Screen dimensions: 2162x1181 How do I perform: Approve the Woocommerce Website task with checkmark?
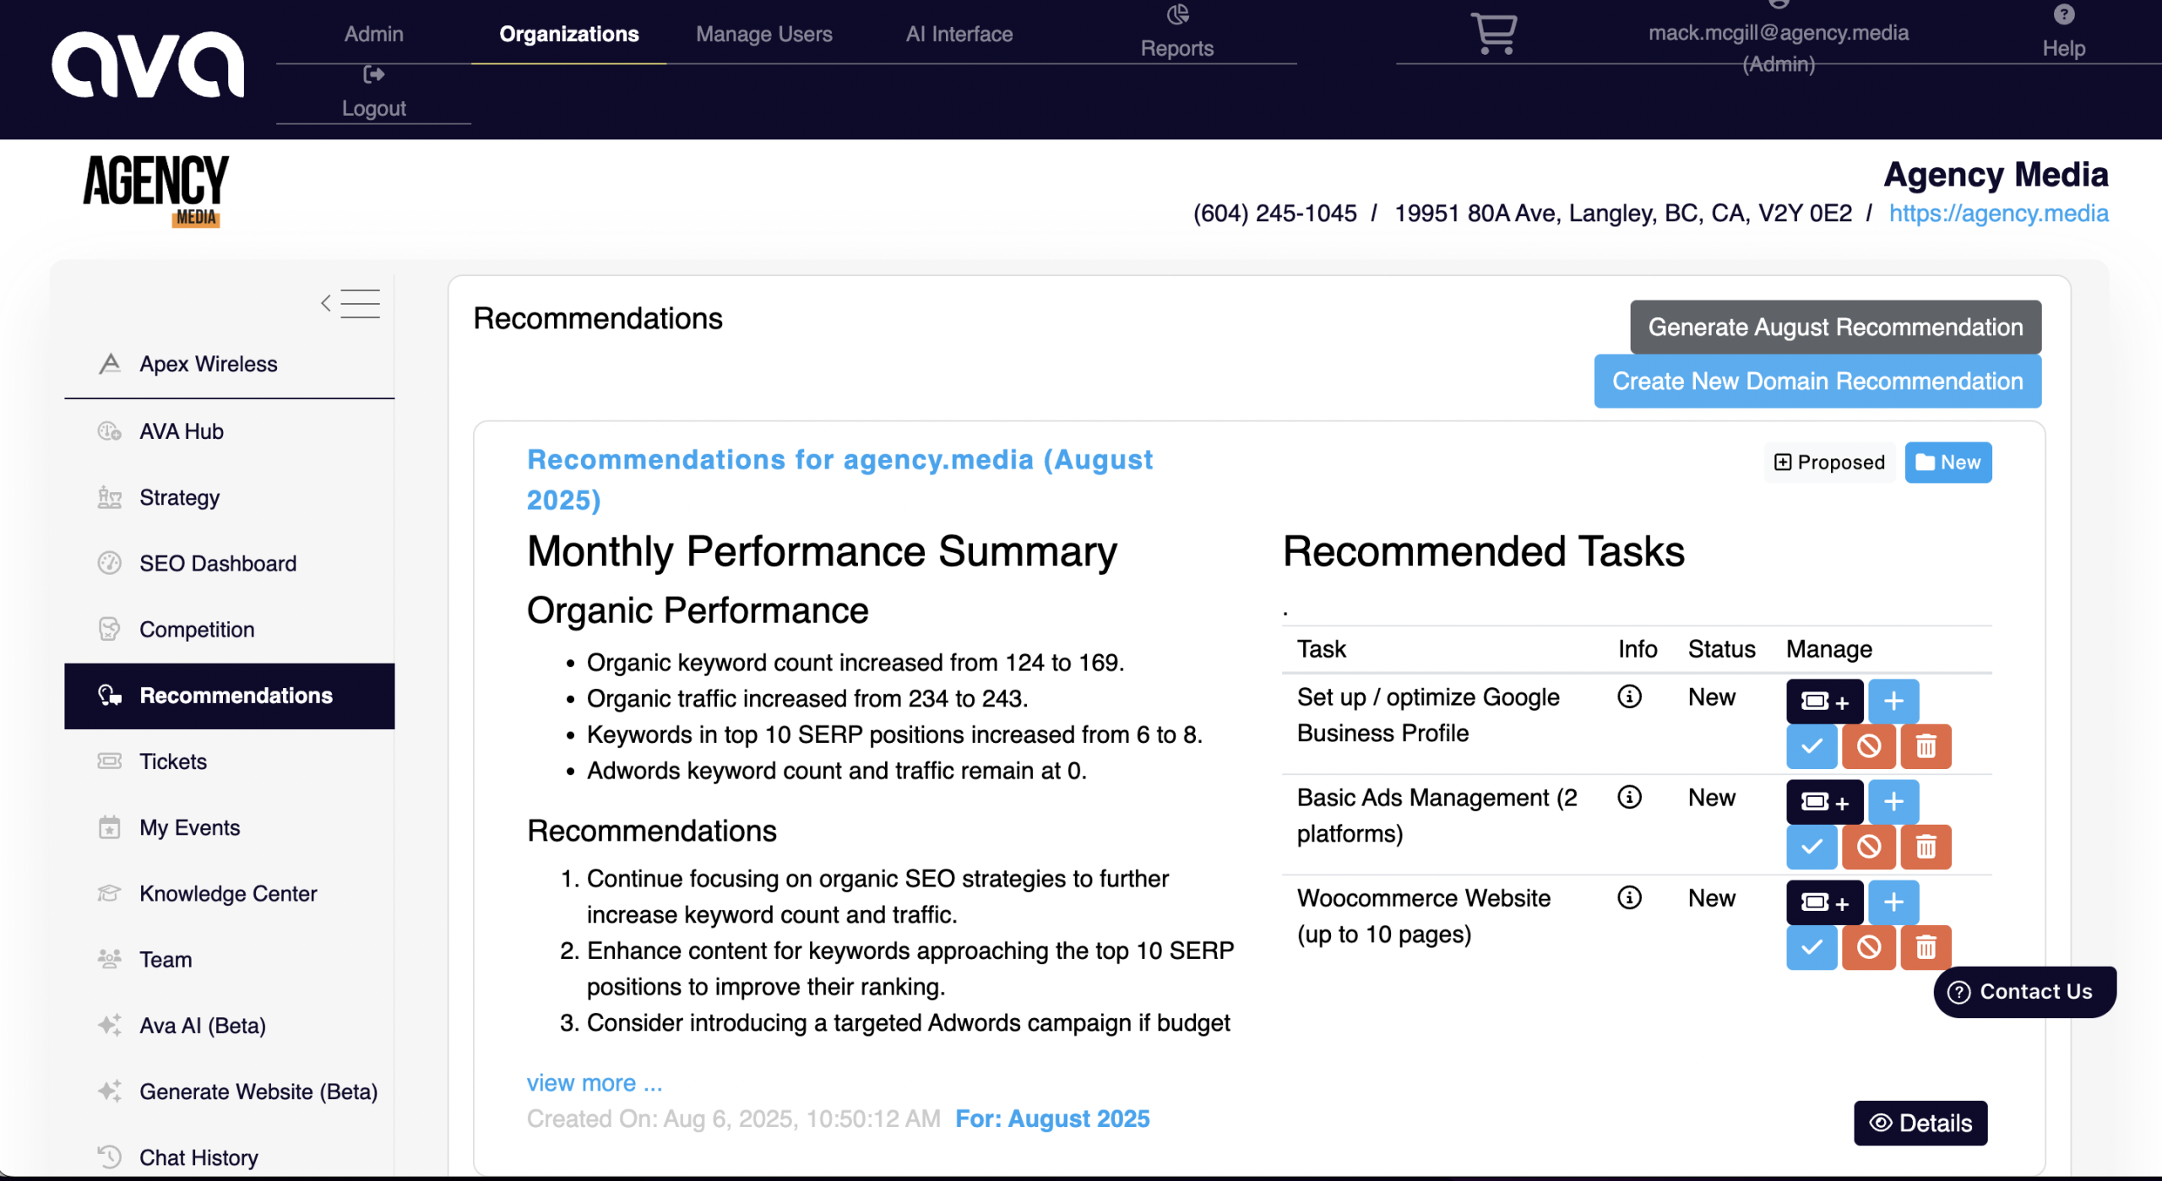click(x=1812, y=947)
